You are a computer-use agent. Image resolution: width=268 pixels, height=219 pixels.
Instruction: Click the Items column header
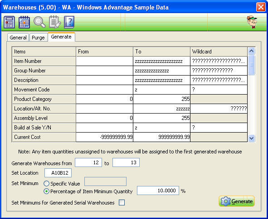click(x=44, y=52)
